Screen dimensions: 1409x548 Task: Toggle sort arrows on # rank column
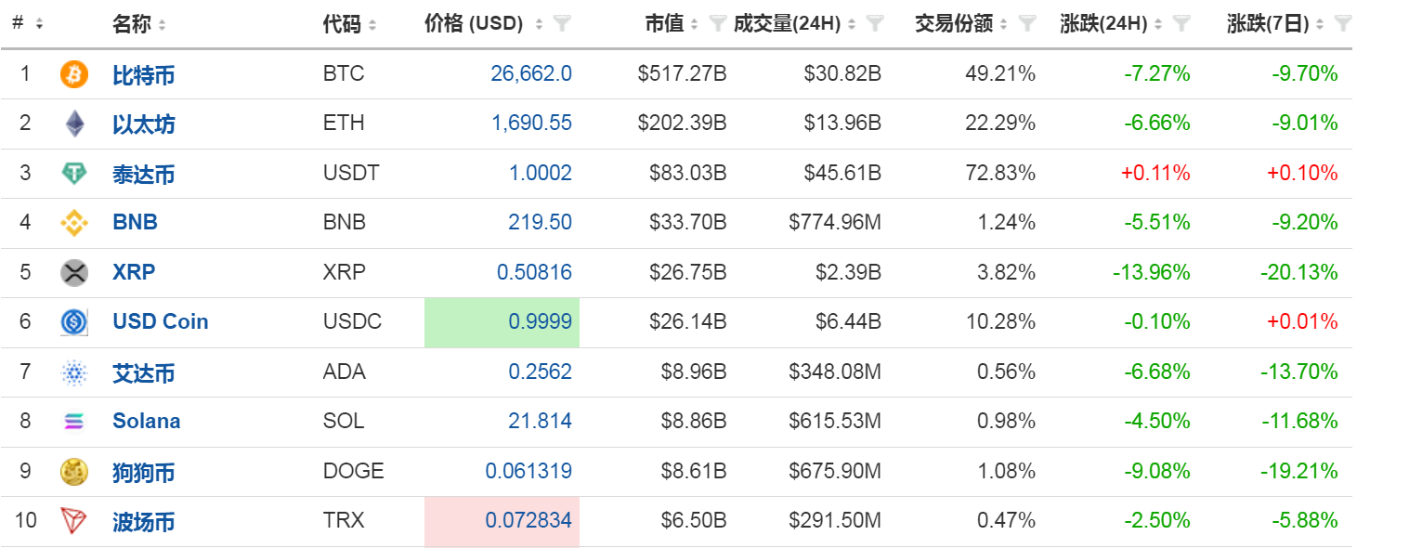(39, 24)
